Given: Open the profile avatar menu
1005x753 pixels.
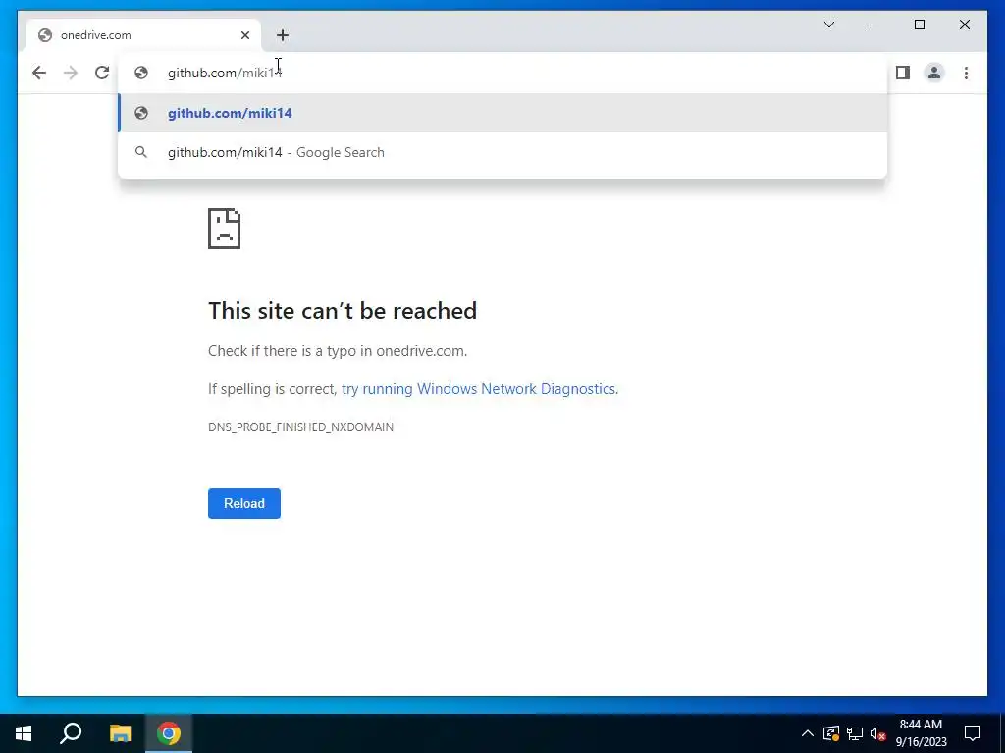Looking at the screenshot, I should pyautogui.click(x=934, y=73).
